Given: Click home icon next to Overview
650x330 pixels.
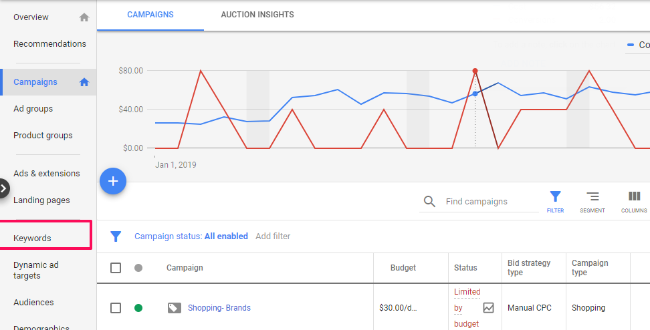Looking at the screenshot, I should click(x=84, y=17).
